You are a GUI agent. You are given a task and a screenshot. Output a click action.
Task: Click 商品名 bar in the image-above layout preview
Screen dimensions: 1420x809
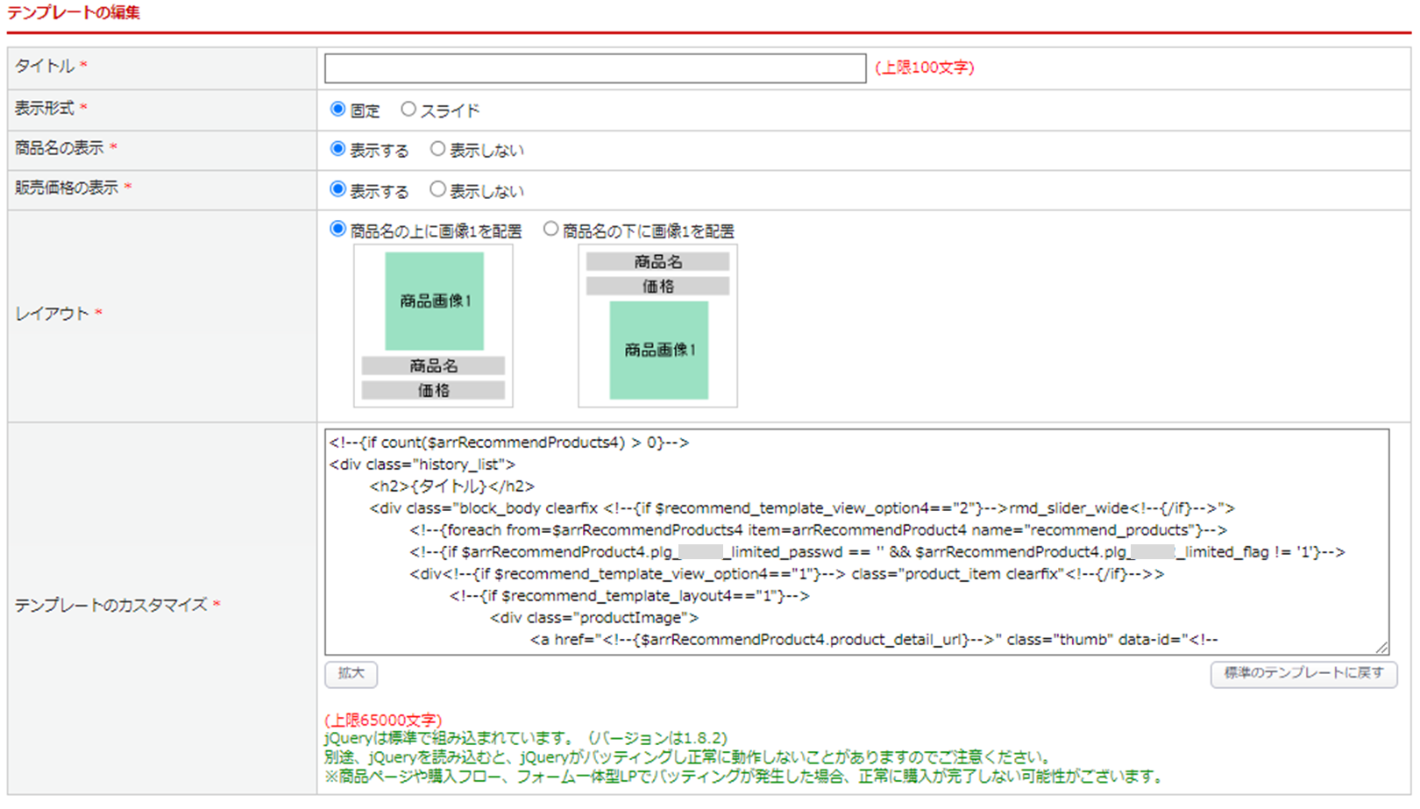(x=433, y=365)
